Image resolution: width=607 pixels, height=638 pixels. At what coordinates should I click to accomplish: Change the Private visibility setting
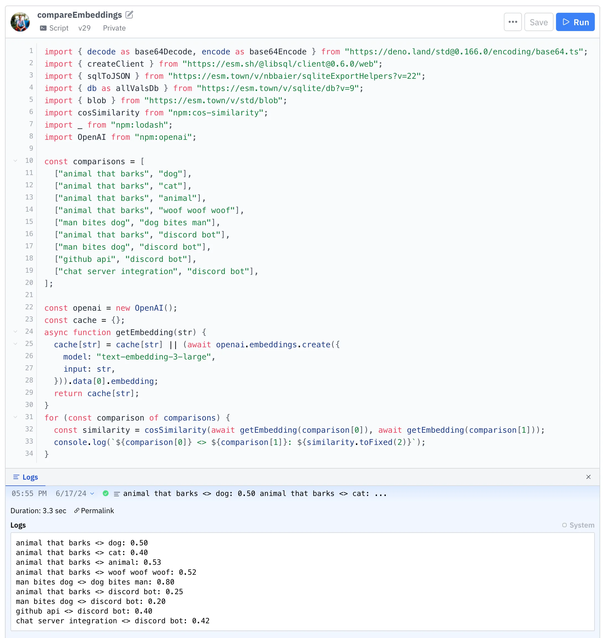pos(114,28)
